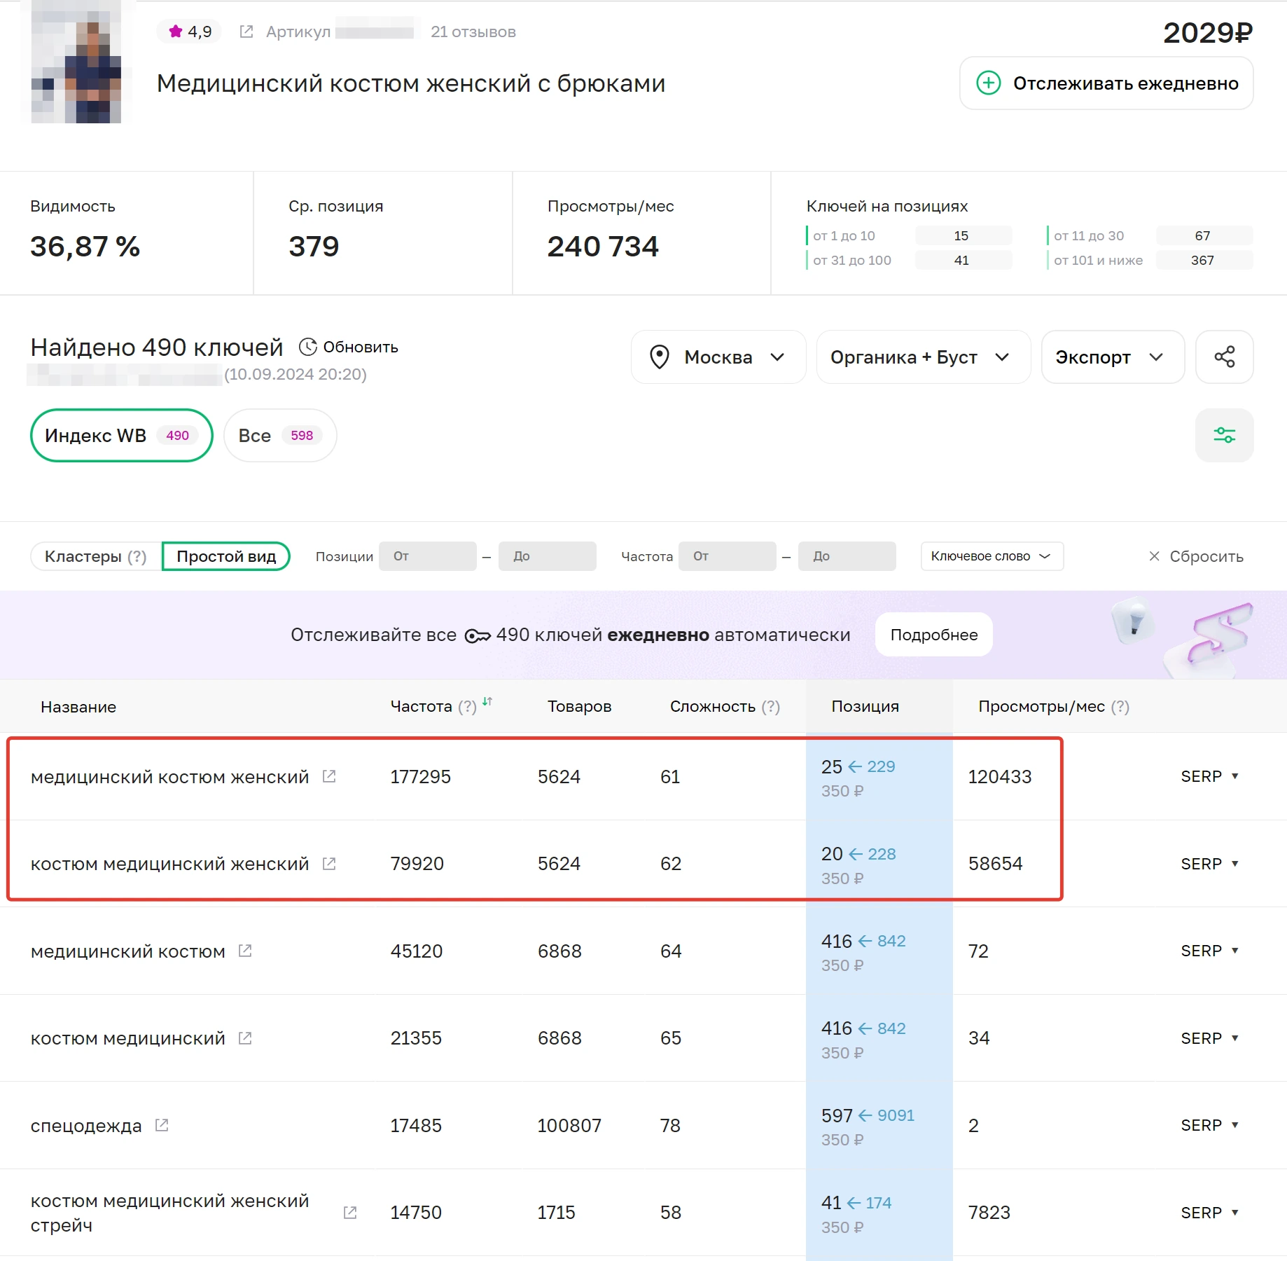Click the help icon beside Сложность header

771,706
